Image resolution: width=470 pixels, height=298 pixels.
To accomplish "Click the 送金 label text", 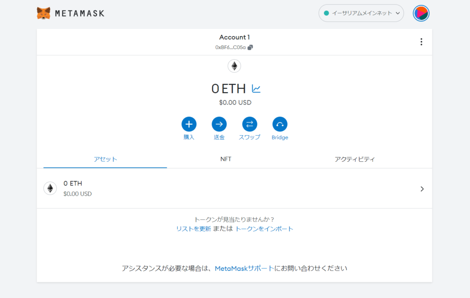I will [219, 137].
